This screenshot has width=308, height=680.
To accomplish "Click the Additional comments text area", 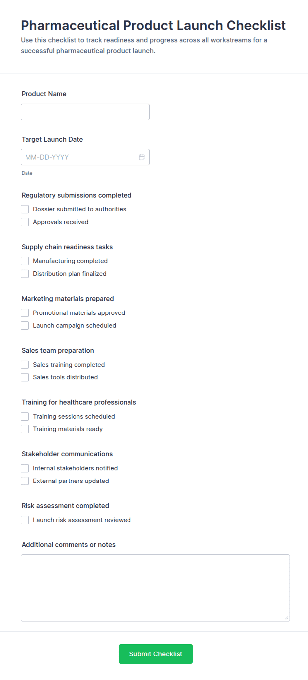I will (x=155, y=588).
